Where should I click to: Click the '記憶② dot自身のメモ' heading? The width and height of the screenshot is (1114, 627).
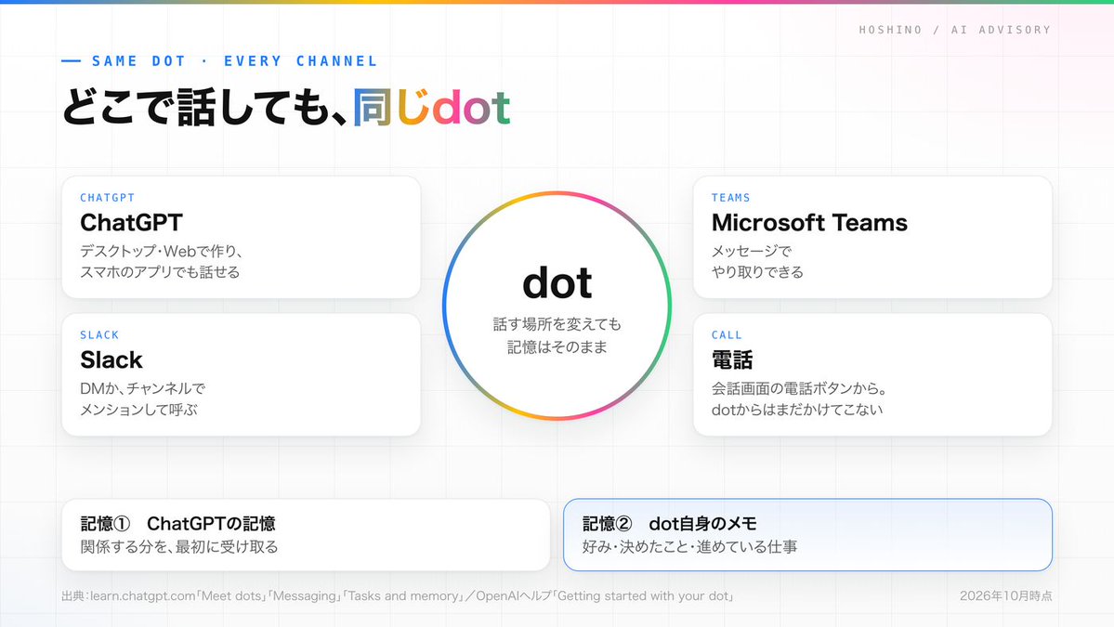(669, 523)
